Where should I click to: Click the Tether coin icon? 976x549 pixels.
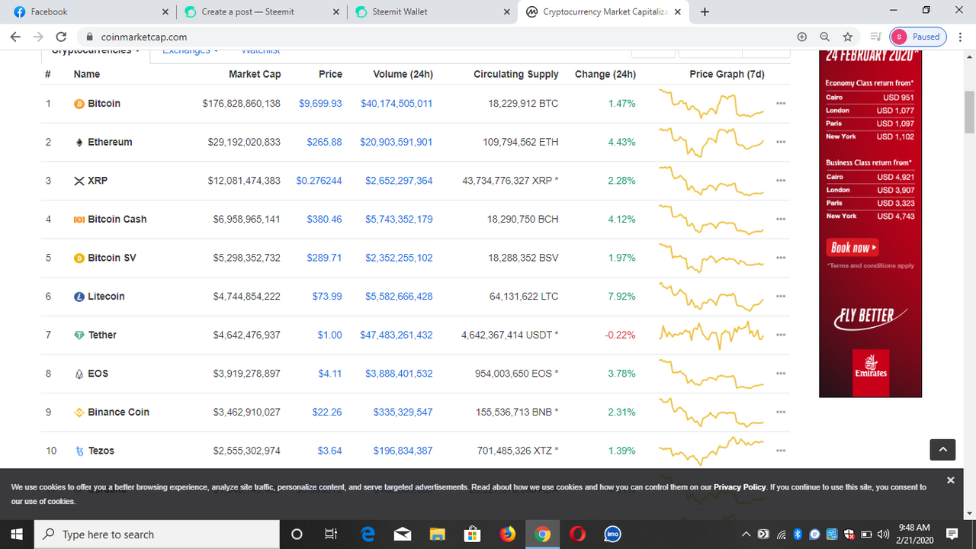click(x=79, y=335)
